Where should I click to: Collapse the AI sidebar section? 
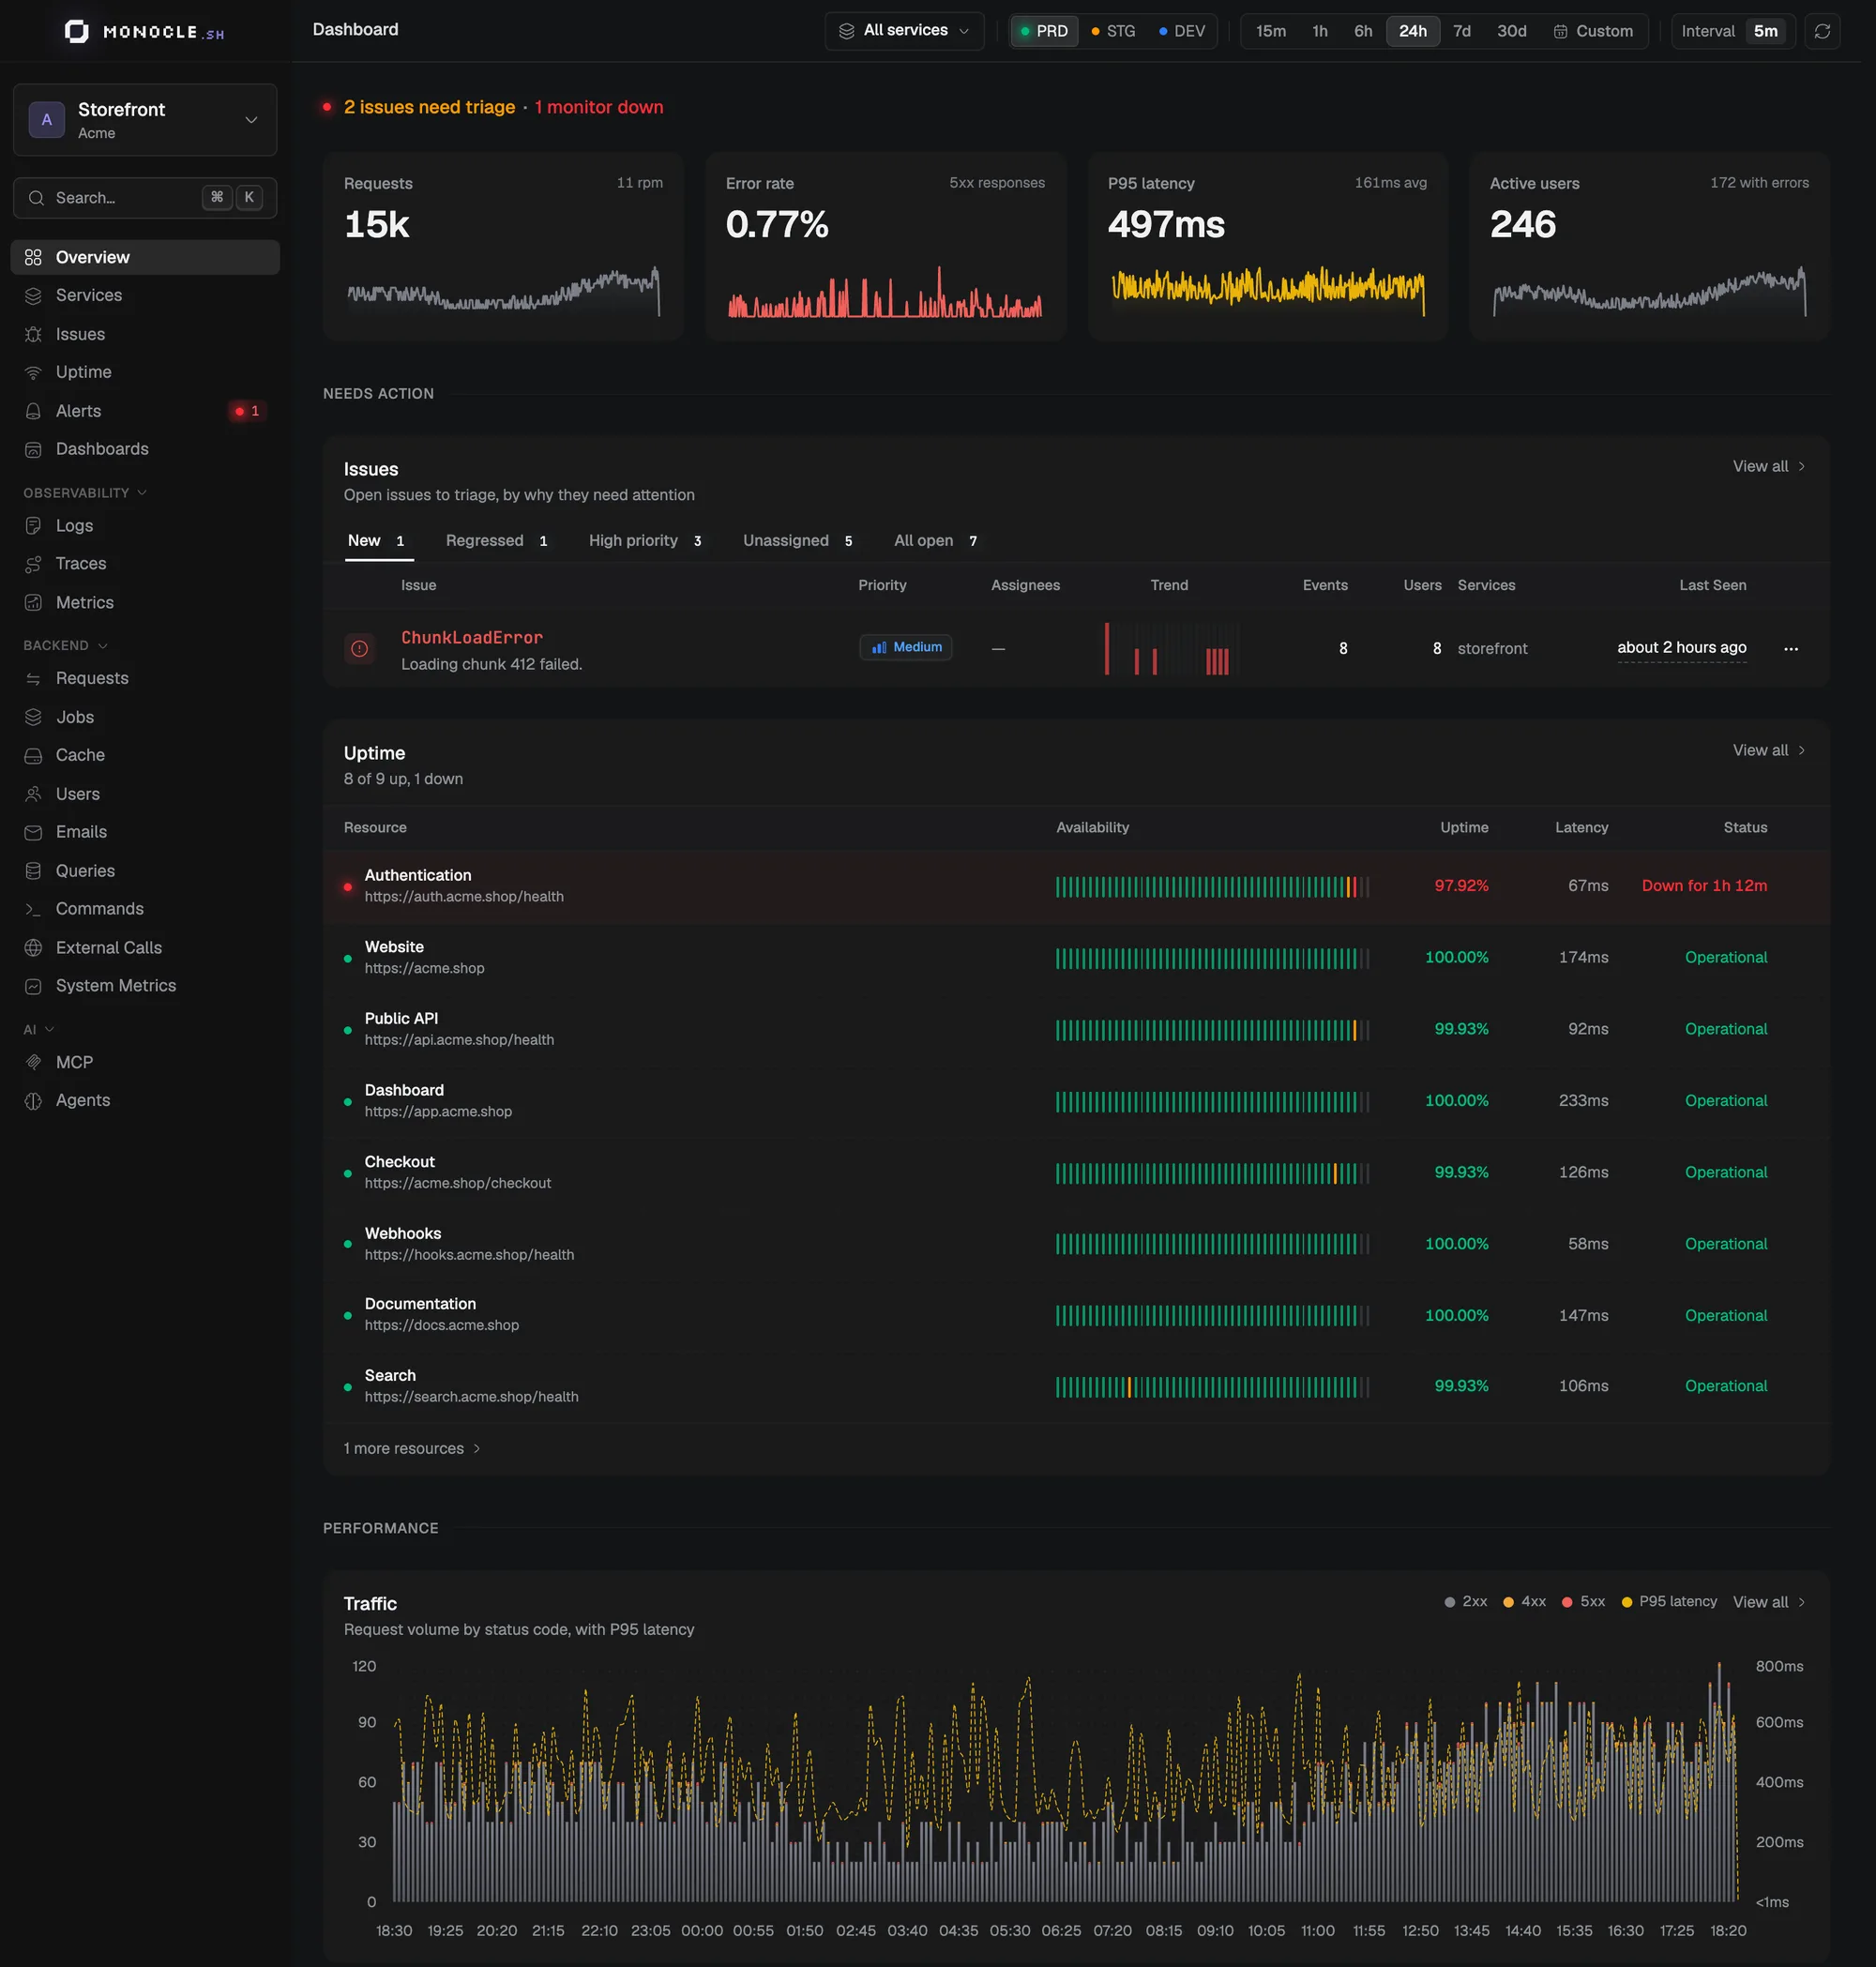(39, 1030)
